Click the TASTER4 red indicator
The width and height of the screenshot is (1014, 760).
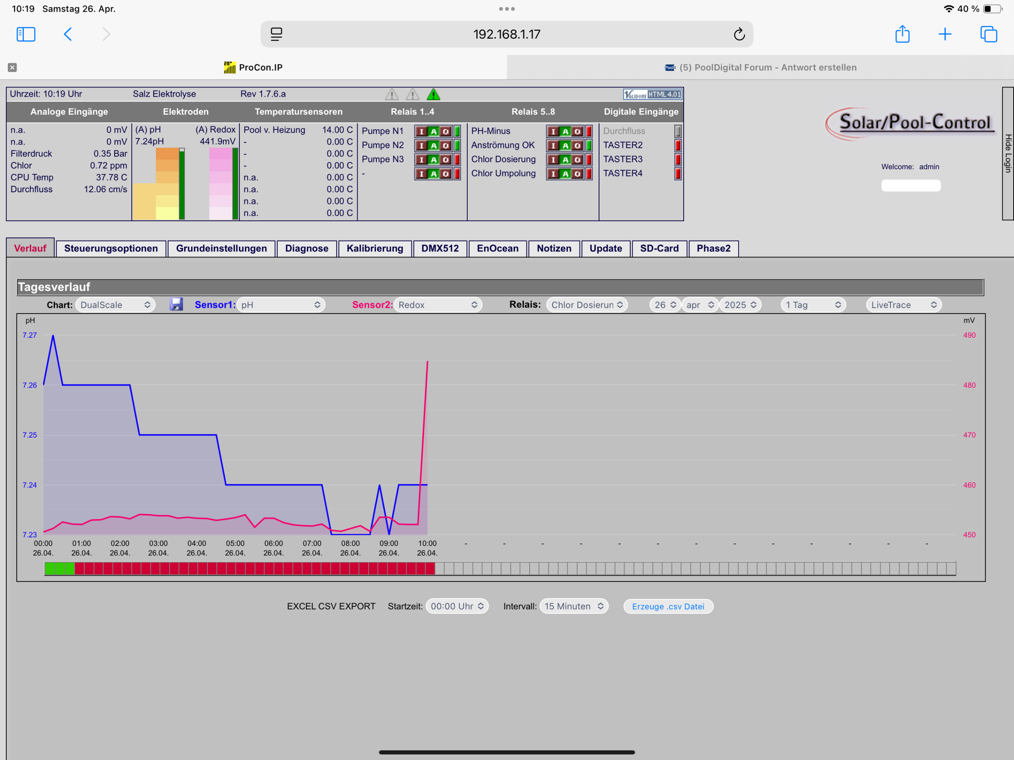point(678,174)
